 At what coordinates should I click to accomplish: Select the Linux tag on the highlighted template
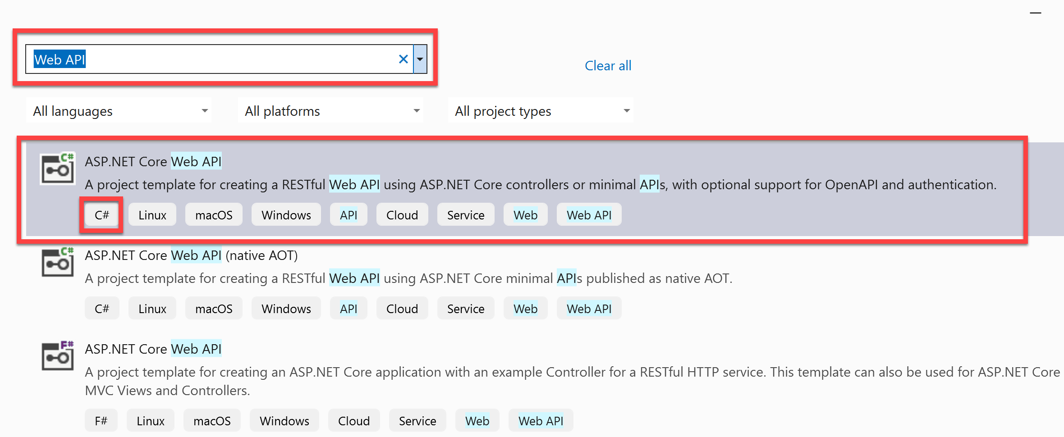coord(152,214)
